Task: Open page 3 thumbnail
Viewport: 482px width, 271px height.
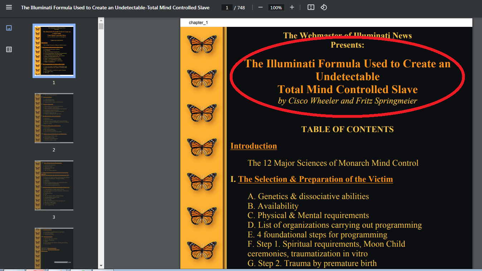Action: tap(54, 185)
